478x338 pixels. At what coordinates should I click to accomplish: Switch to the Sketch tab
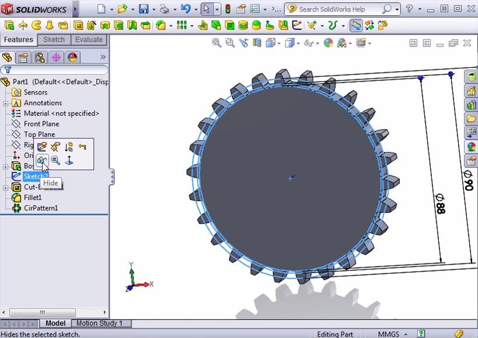[54, 40]
